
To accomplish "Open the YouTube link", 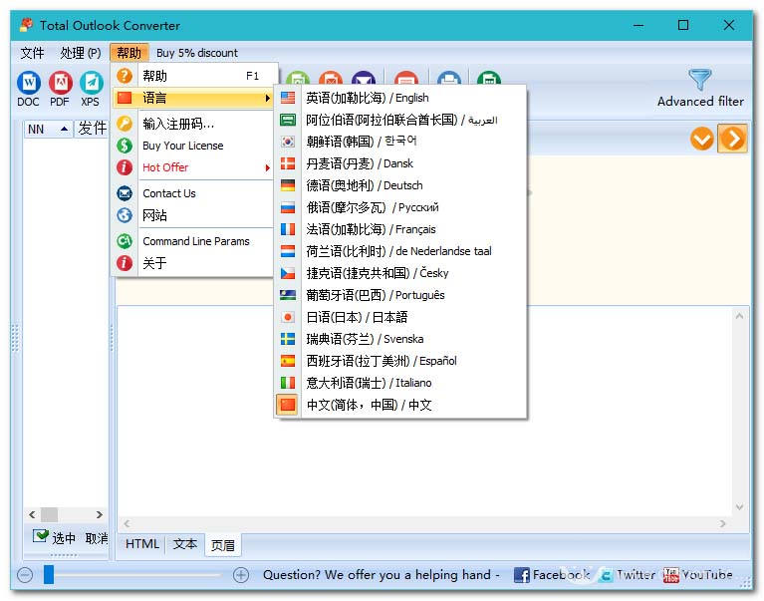I will 697,575.
